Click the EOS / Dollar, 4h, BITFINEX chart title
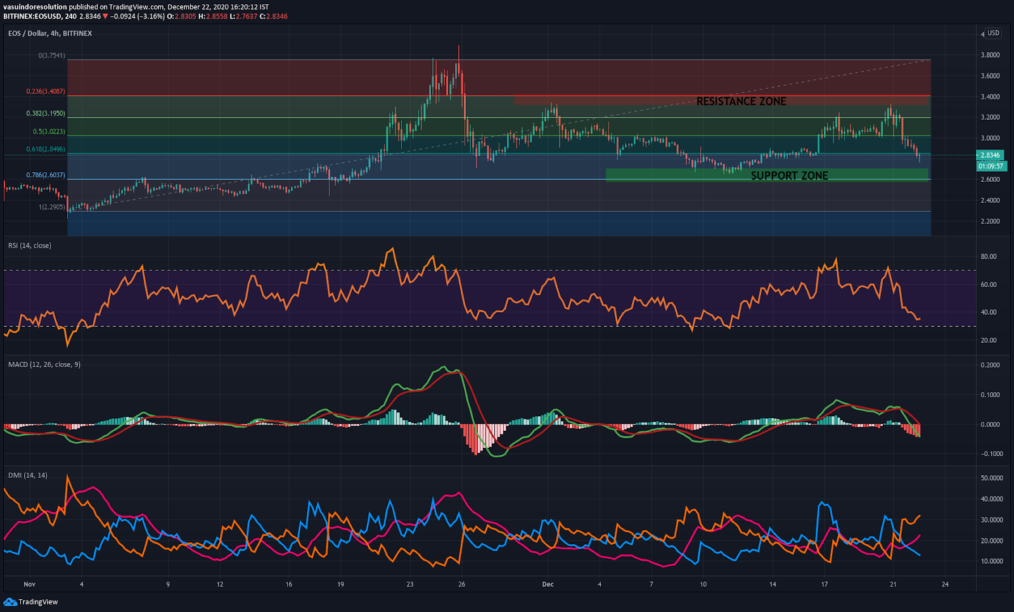The width and height of the screenshot is (1014, 612). pyautogui.click(x=50, y=34)
